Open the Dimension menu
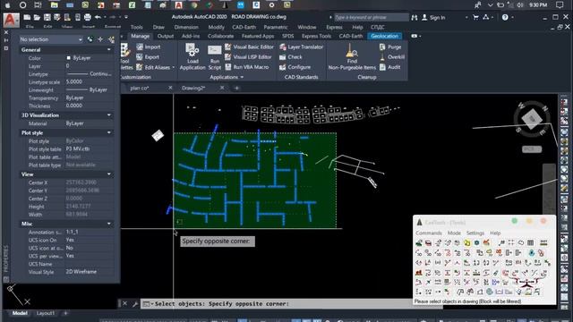Viewport: 573px width, 322px height. [x=186, y=28]
